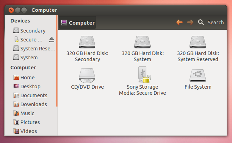
Task: Select the CD/DVD Drive icon
Action: pos(87,76)
